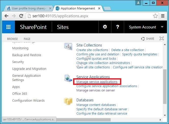Select Backup and Restore in sidebar
The width and height of the screenshot is (169, 124).
point(26,55)
